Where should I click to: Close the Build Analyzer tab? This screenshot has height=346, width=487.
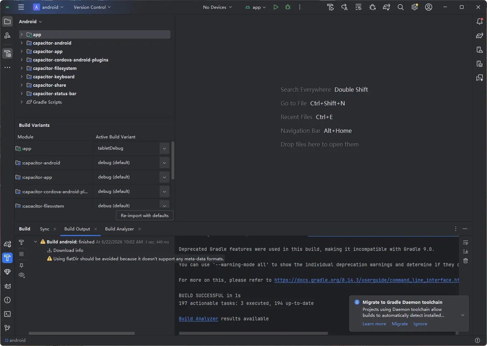click(x=139, y=229)
